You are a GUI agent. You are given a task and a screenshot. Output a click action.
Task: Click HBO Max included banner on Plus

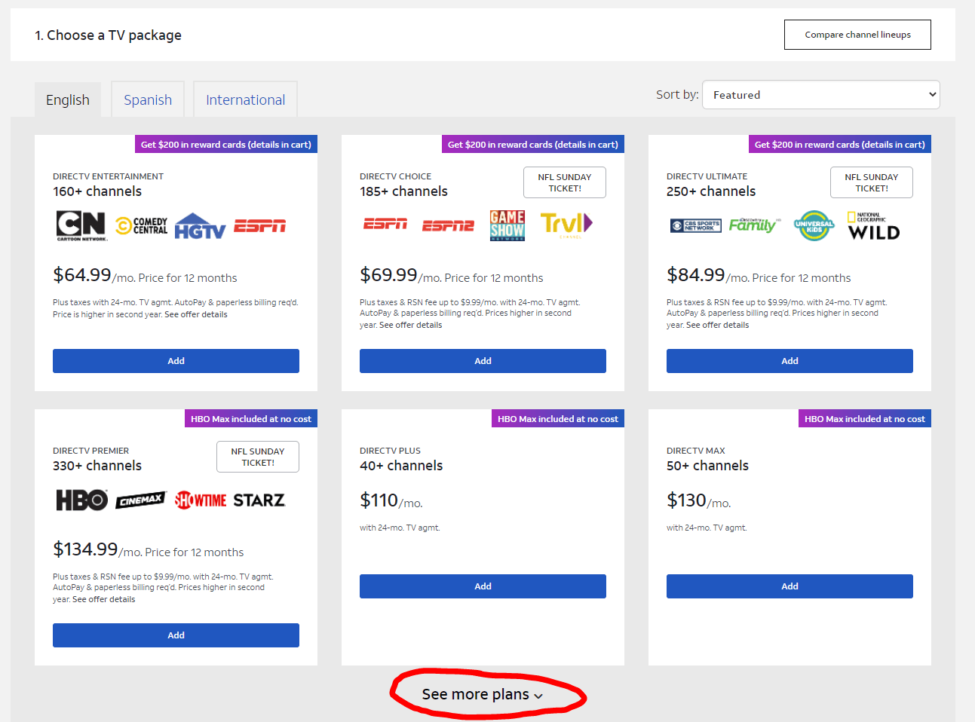(x=558, y=419)
